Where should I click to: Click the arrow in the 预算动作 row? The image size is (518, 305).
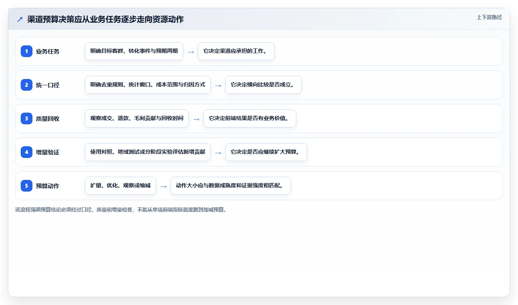163,186
